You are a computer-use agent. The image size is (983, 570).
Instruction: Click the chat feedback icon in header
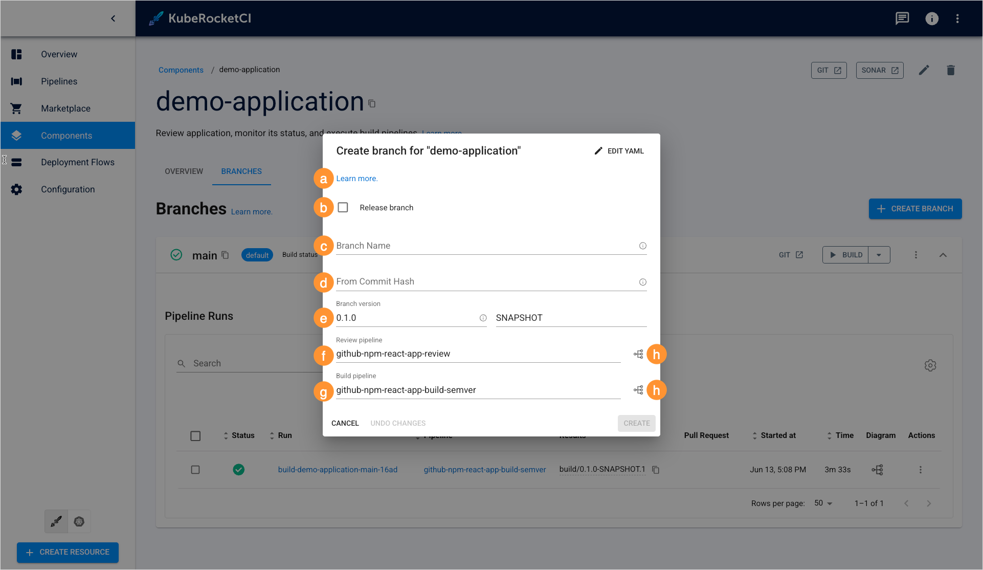tap(902, 19)
